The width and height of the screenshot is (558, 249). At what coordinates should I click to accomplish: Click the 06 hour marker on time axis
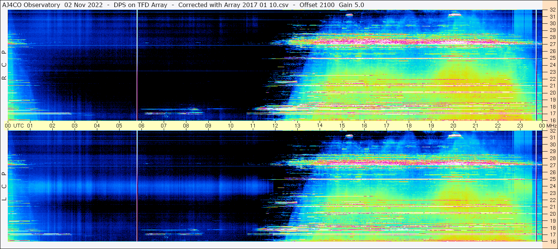click(x=141, y=126)
